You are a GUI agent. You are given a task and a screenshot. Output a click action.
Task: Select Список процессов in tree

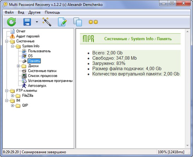coord(43,76)
